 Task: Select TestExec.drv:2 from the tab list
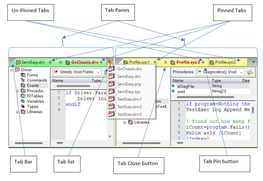(x=129, y=107)
